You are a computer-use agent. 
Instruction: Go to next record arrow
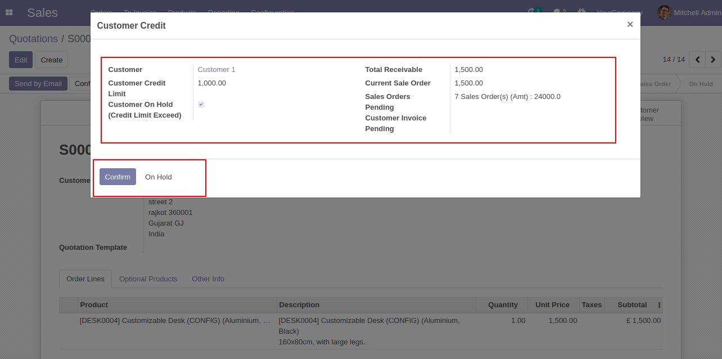pyautogui.click(x=714, y=59)
